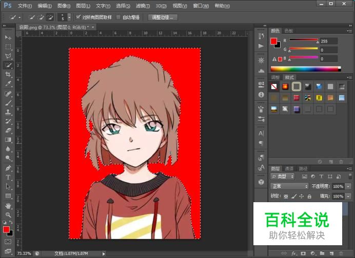The width and height of the screenshot is (355, 258).
Task: Switch to the Channels tab
Action: click(289, 168)
